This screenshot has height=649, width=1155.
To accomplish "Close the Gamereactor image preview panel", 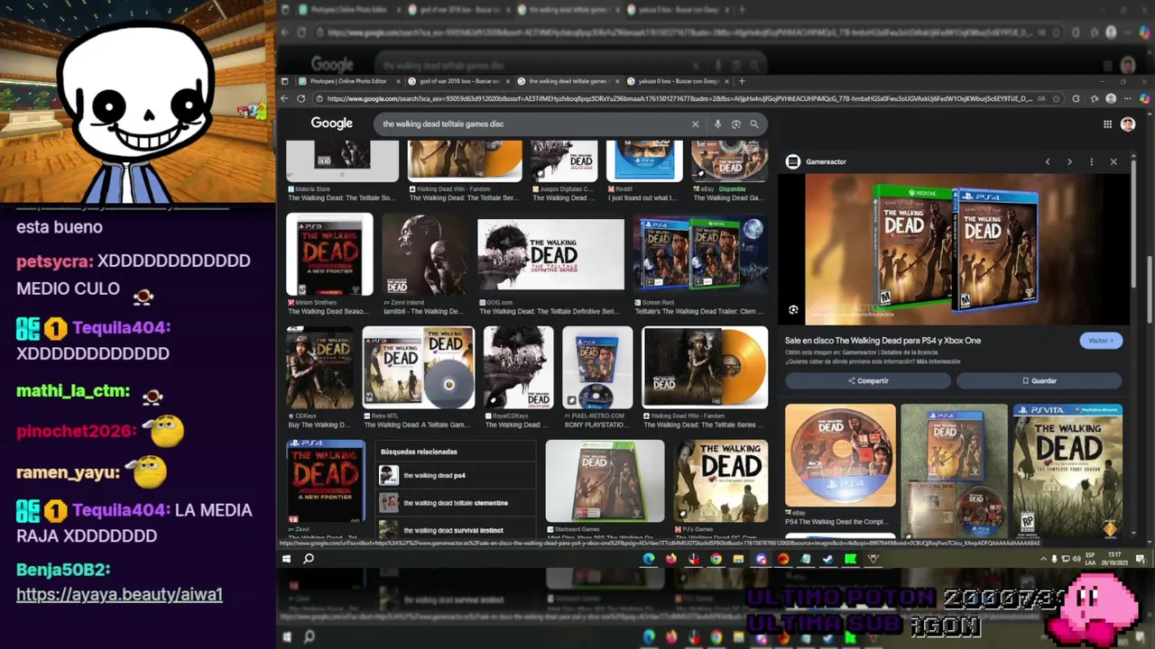I will tap(1113, 162).
